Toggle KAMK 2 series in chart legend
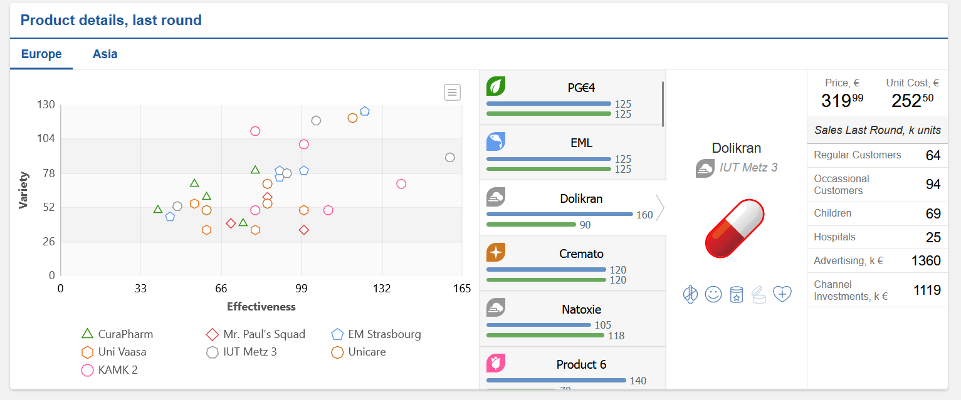Image resolution: width=961 pixels, height=400 pixels. [x=110, y=370]
